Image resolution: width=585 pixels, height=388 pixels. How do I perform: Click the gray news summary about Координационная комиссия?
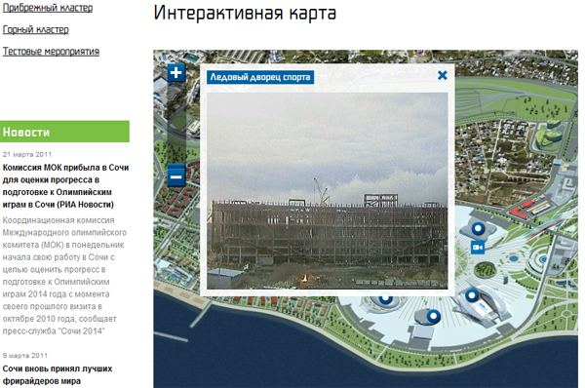pos(64,276)
